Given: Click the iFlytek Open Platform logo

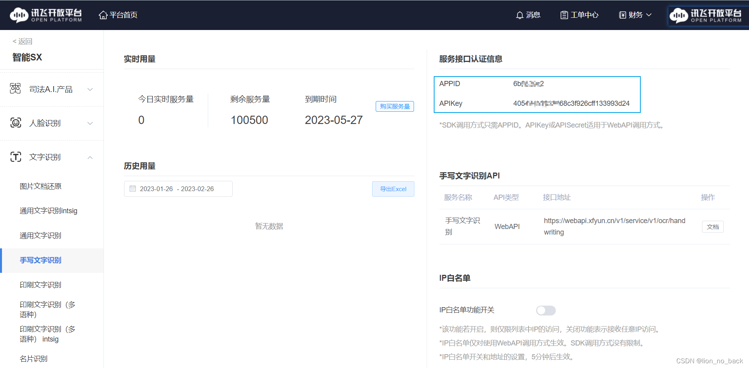Looking at the screenshot, I should click(x=46, y=15).
